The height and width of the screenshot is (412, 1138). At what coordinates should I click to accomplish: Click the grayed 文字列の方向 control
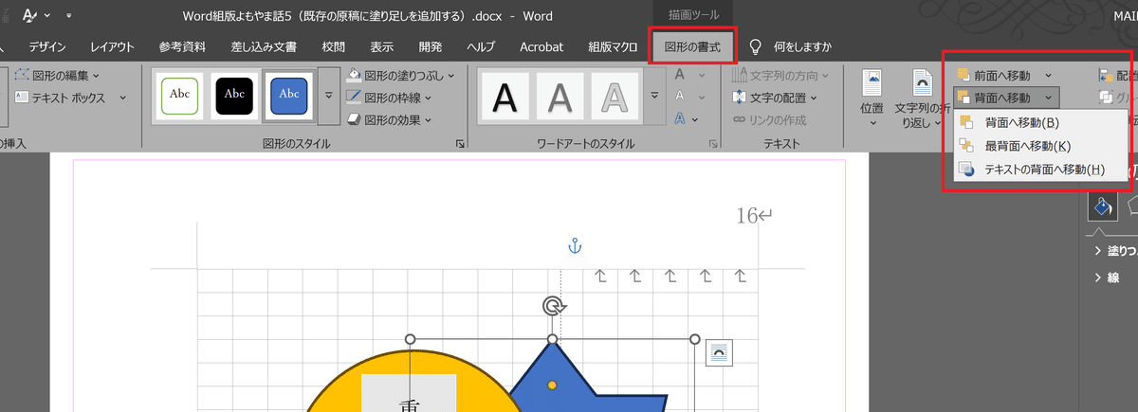coord(780,75)
